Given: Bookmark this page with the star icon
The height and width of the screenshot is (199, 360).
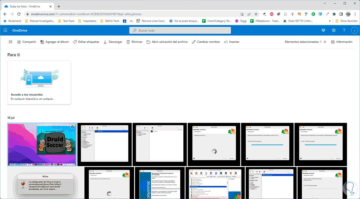Looking at the screenshot, I should tap(256, 14).
